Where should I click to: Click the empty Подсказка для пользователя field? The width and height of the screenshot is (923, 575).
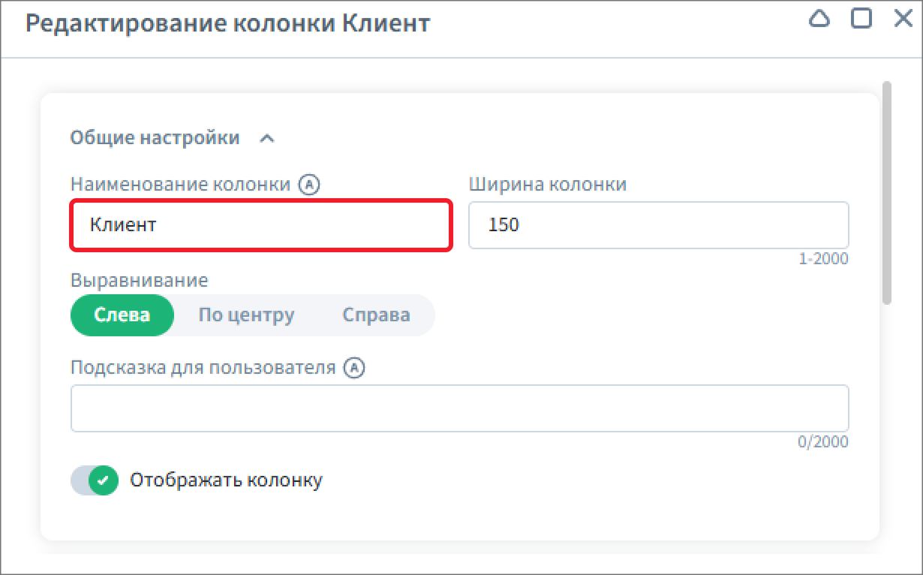(459, 408)
